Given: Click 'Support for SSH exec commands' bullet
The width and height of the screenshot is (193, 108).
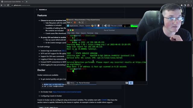Looking at the screenshot, I should point(52,56).
